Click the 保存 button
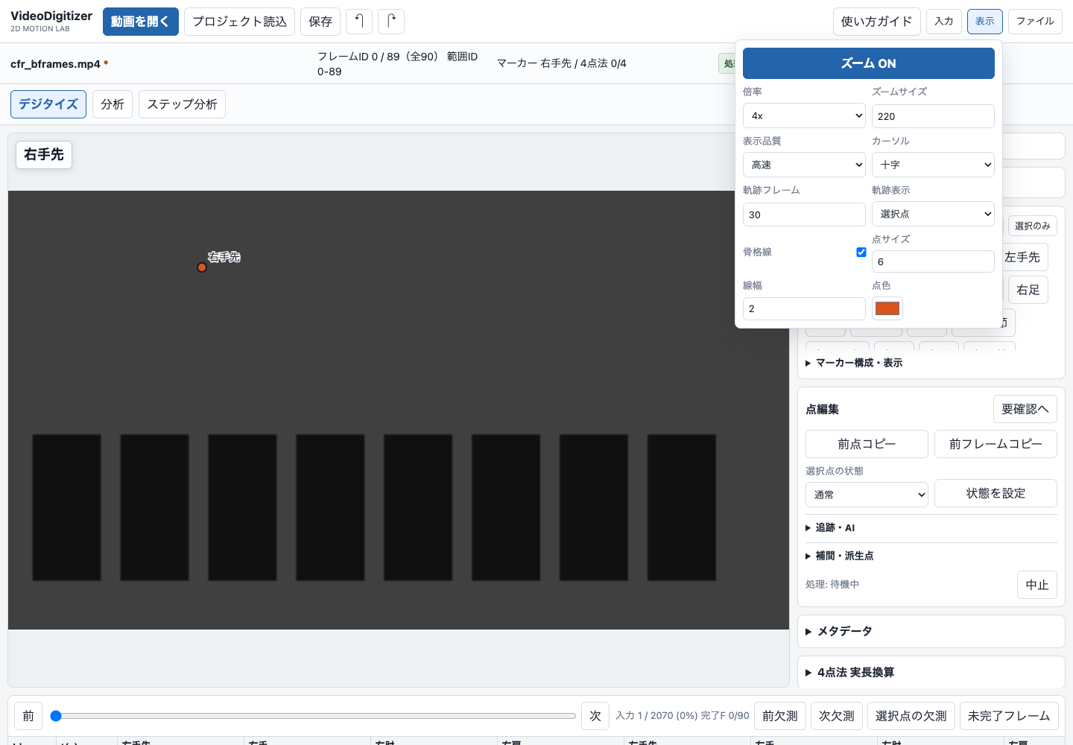The width and height of the screenshot is (1073, 745). click(320, 22)
